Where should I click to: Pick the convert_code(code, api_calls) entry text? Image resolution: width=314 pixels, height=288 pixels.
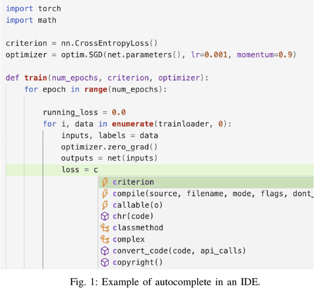click(179, 251)
